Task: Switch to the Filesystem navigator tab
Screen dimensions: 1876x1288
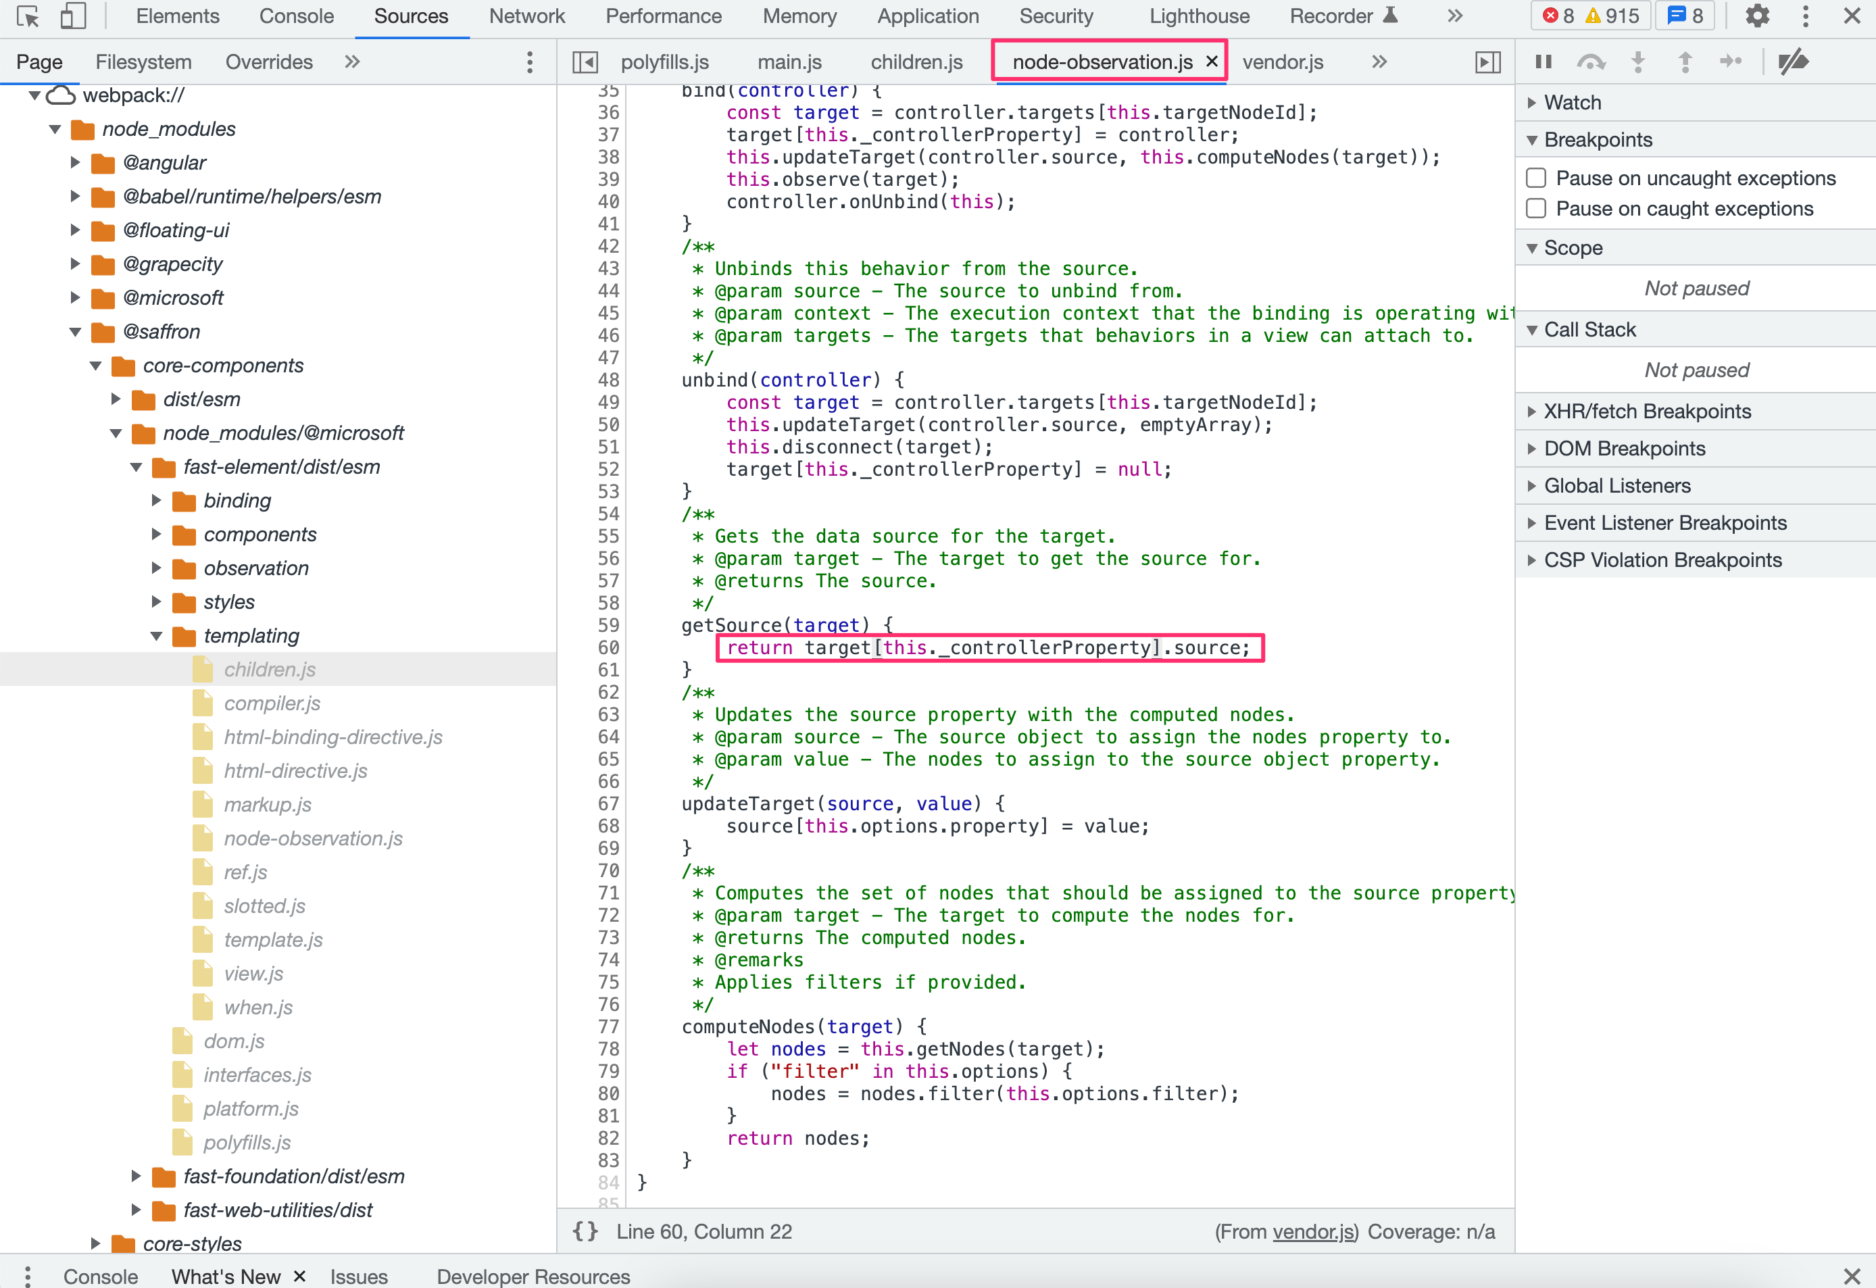Action: click(x=144, y=62)
